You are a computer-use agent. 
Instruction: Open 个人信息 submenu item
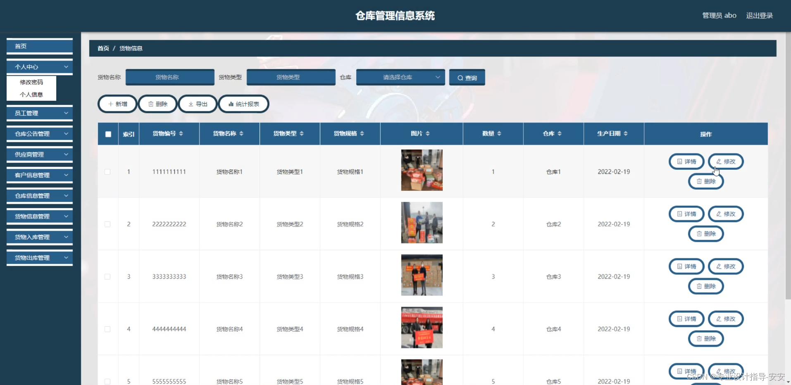31,95
